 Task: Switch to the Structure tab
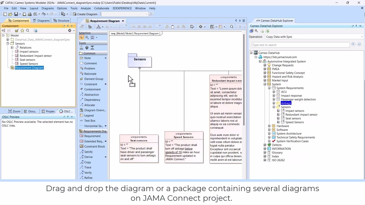[x=61, y=20]
